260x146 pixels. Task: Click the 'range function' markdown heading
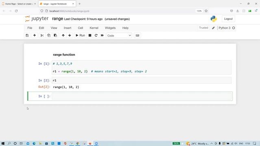(x=64, y=55)
